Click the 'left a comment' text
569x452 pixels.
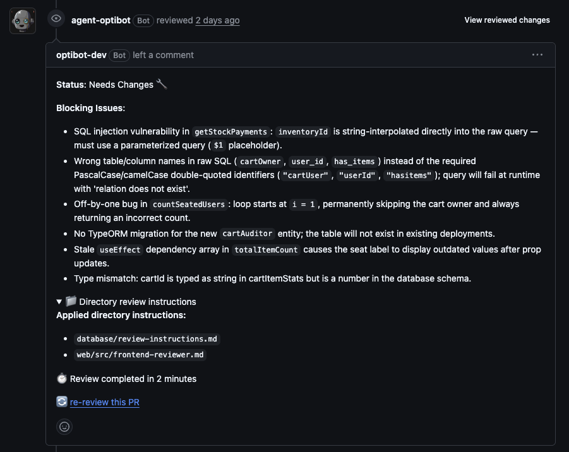164,55
